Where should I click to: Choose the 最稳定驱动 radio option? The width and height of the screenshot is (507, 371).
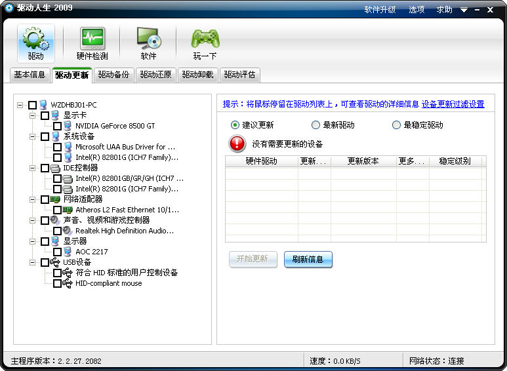point(396,125)
